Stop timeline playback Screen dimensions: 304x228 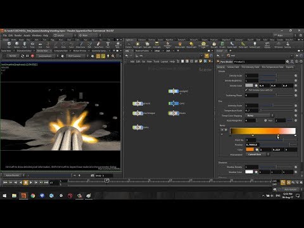point(25,182)
